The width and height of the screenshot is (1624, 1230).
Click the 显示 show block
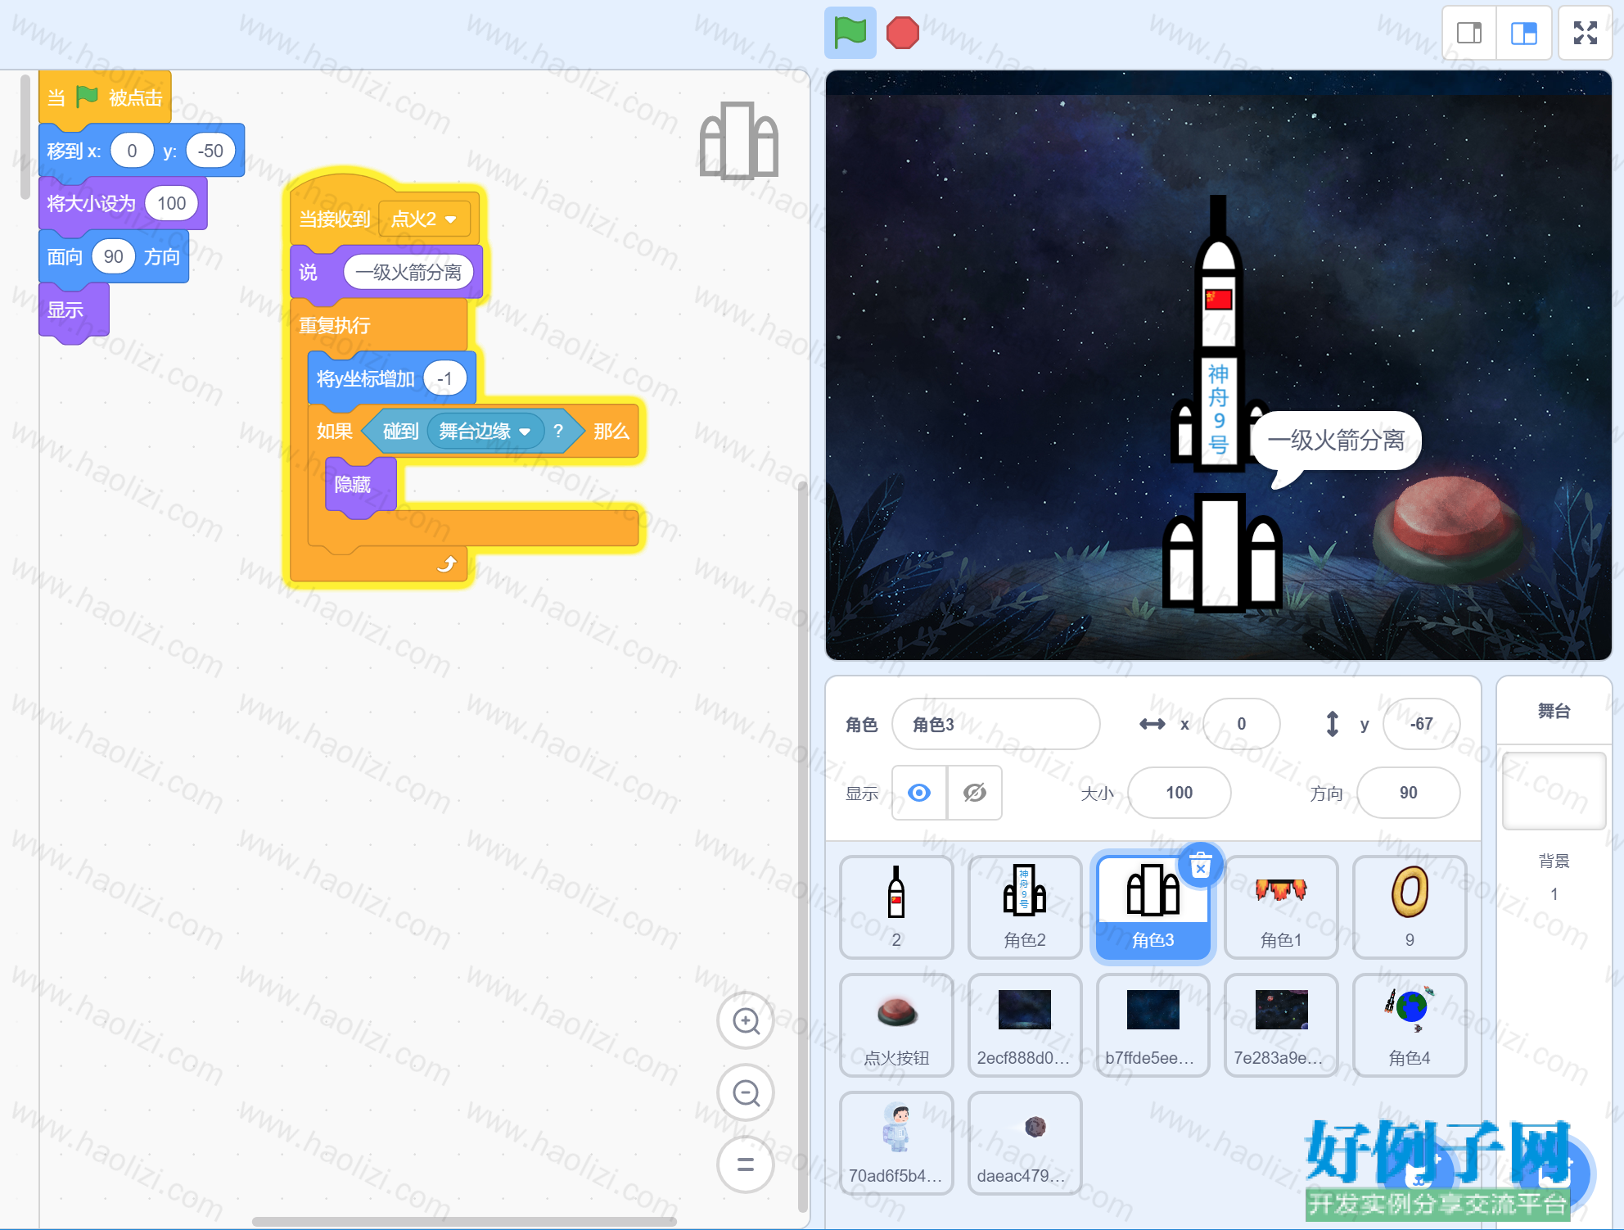click(x=73, y=310)
